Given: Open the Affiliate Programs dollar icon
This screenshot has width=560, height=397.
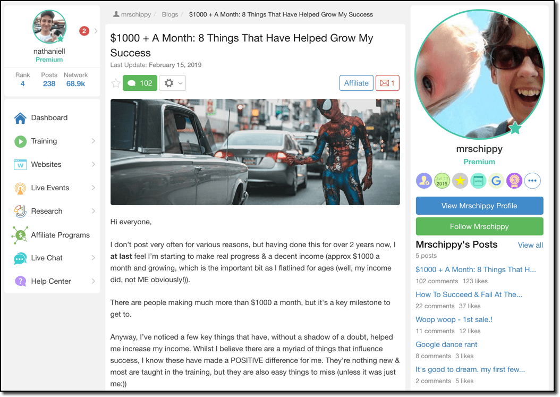Looking at the screenshot, I should (20, 235).
